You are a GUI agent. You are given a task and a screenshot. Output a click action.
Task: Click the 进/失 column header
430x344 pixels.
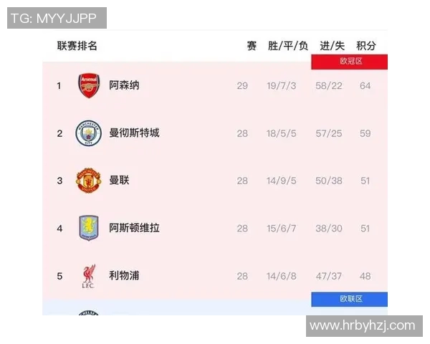tap(330, 46)
